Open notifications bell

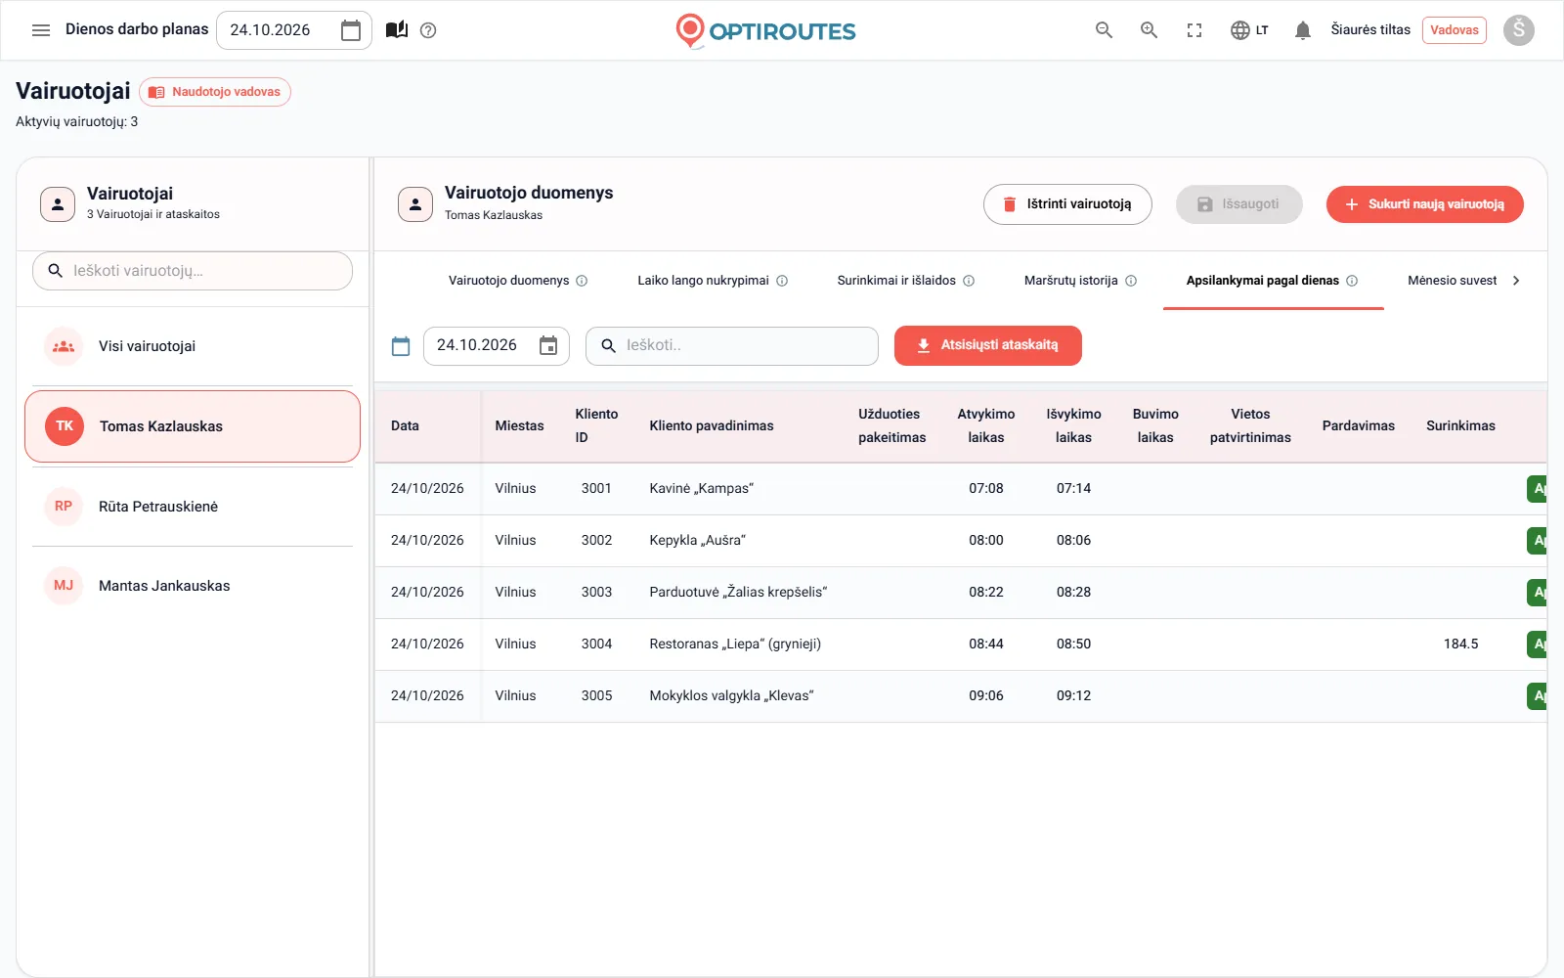pyautogui.click(x=1303, y=30)
